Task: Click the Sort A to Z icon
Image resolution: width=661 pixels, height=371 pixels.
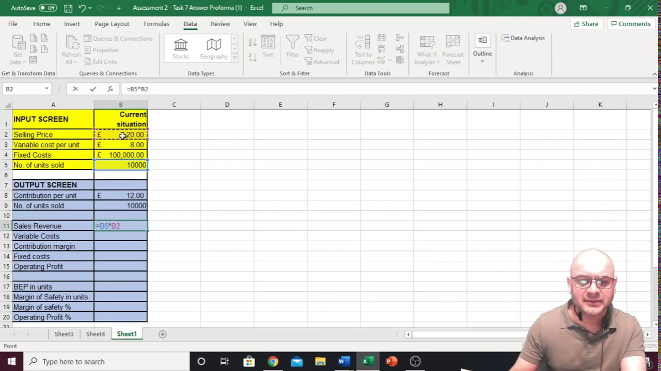Action: [253, 42]
